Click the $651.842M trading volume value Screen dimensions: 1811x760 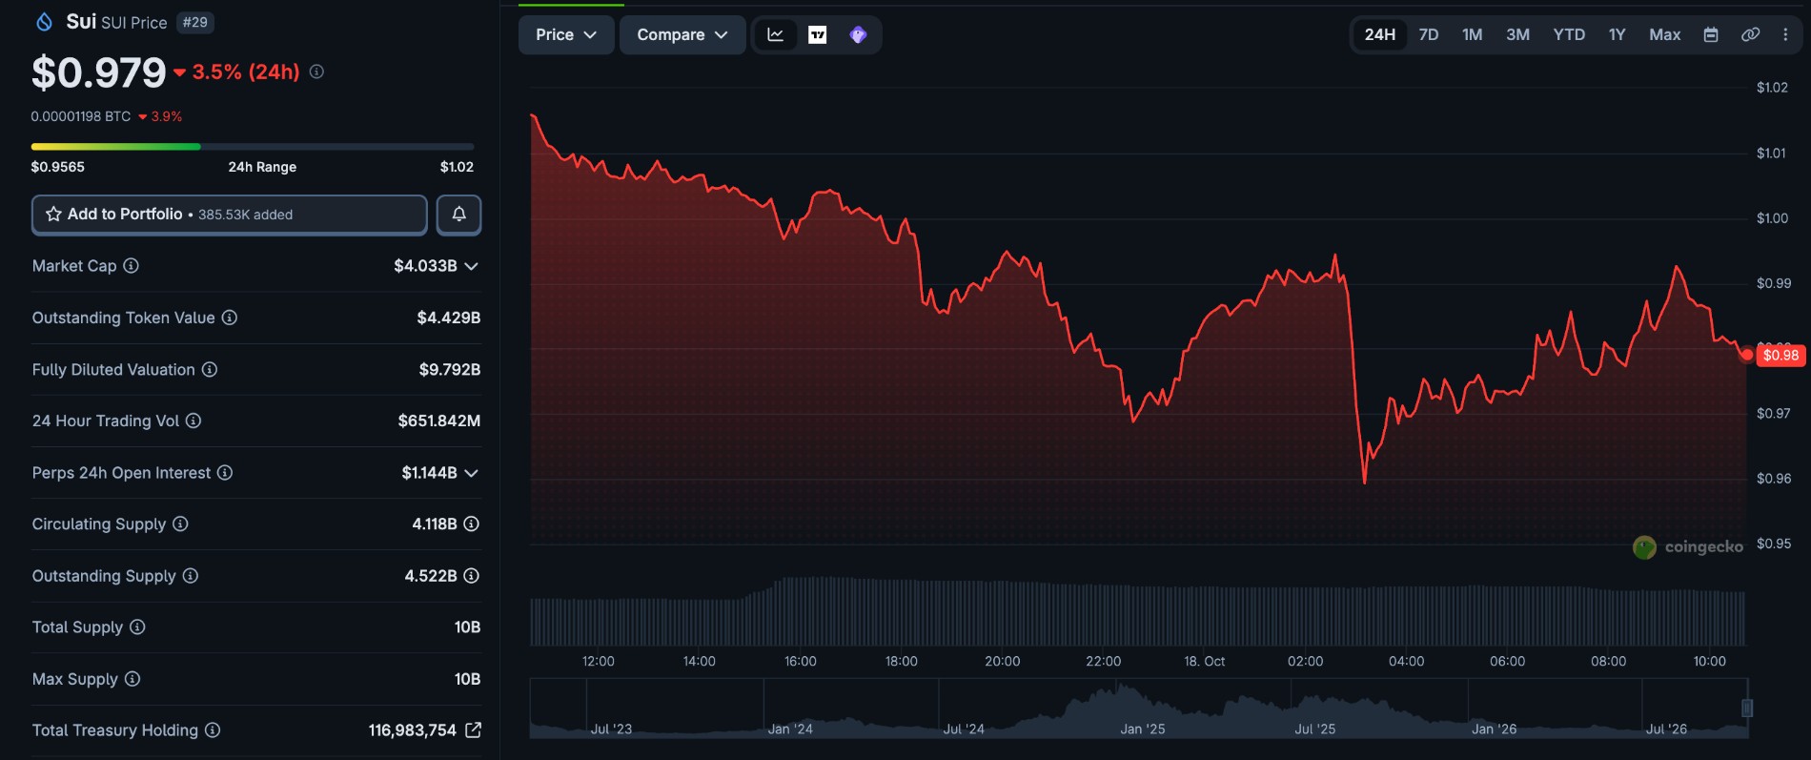pos(439,421)
